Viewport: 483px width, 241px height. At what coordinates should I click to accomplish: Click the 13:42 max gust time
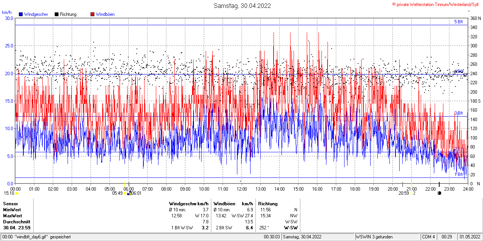point(221,215)
